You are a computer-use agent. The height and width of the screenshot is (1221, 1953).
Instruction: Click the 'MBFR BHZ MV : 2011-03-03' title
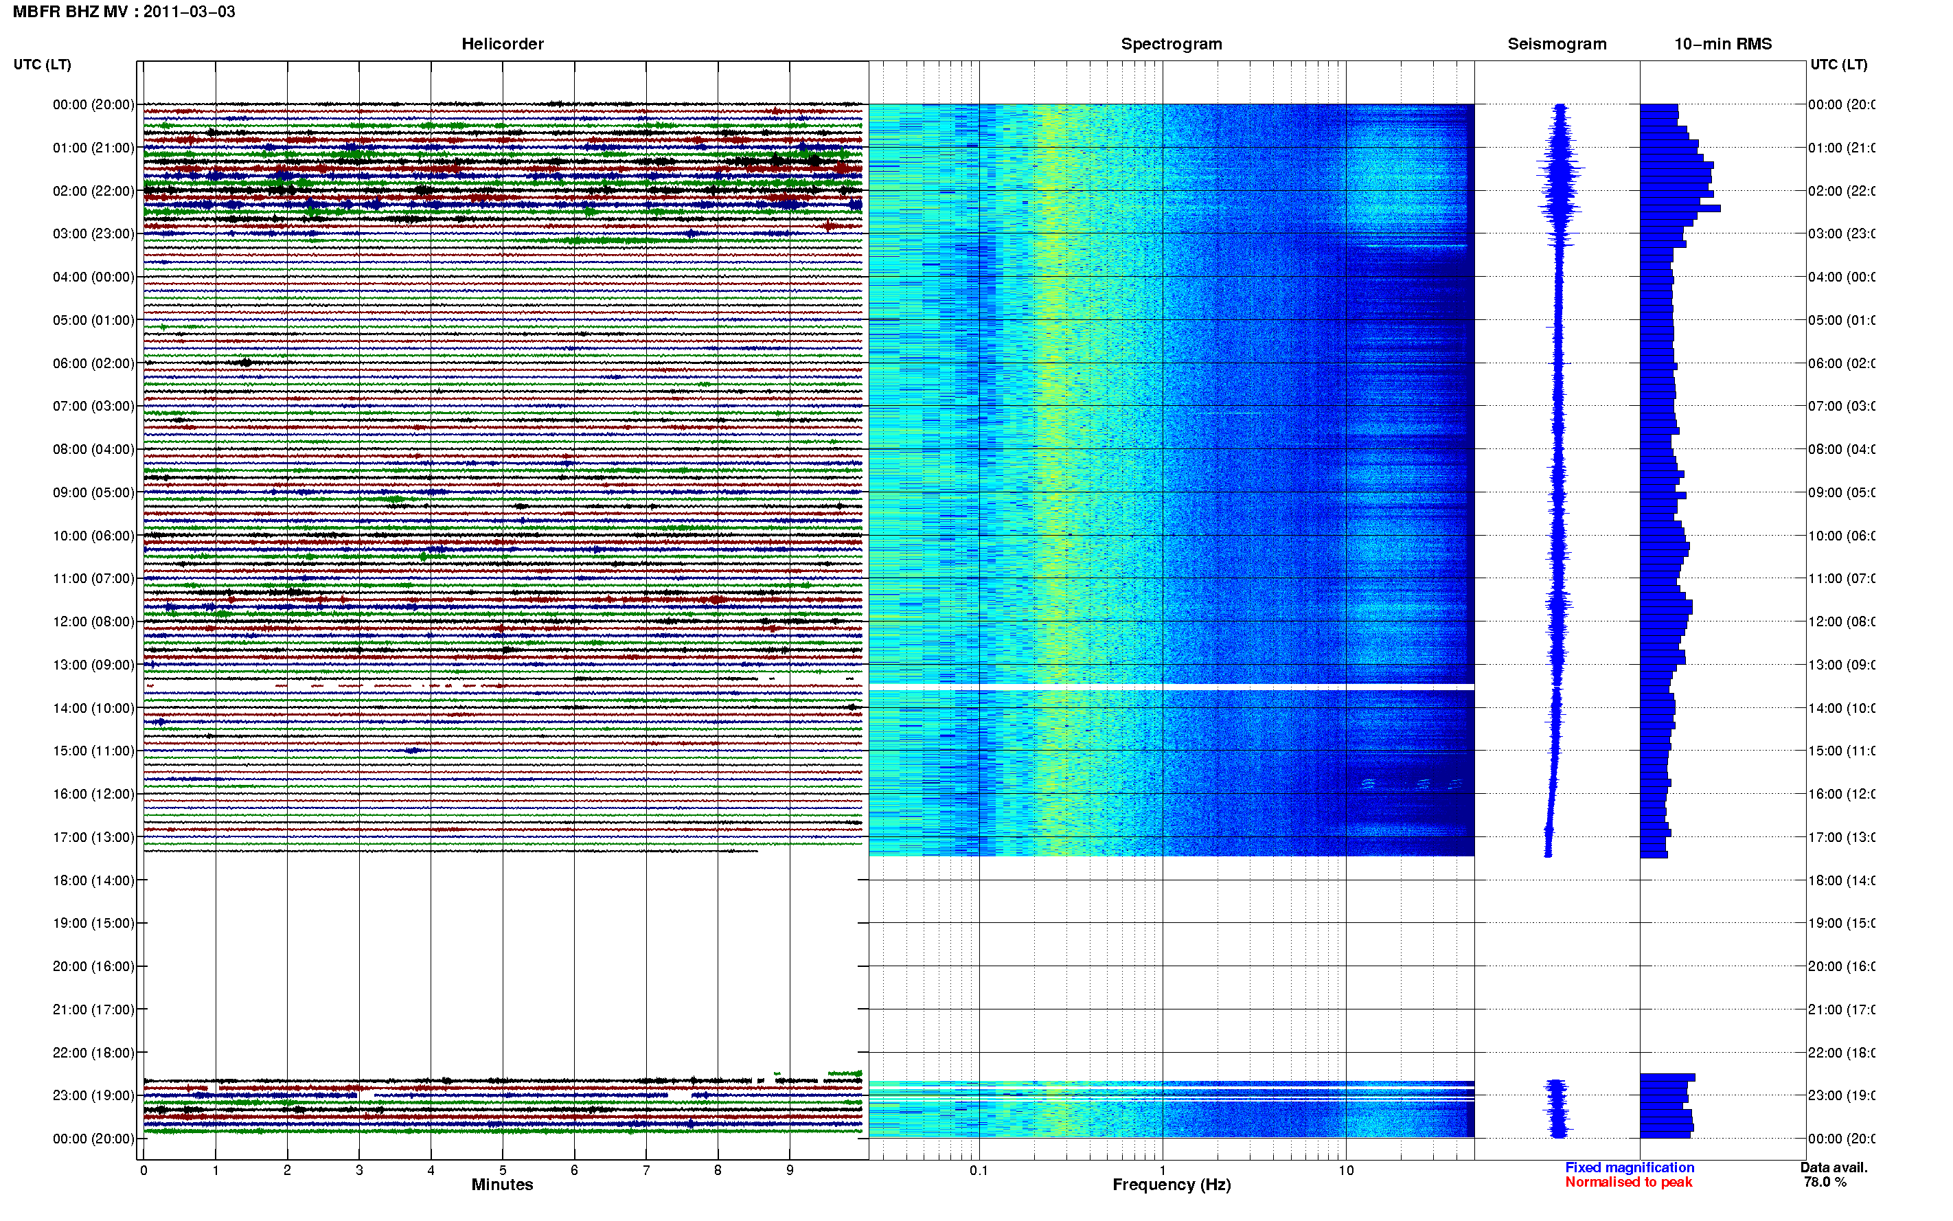[124, 12]
